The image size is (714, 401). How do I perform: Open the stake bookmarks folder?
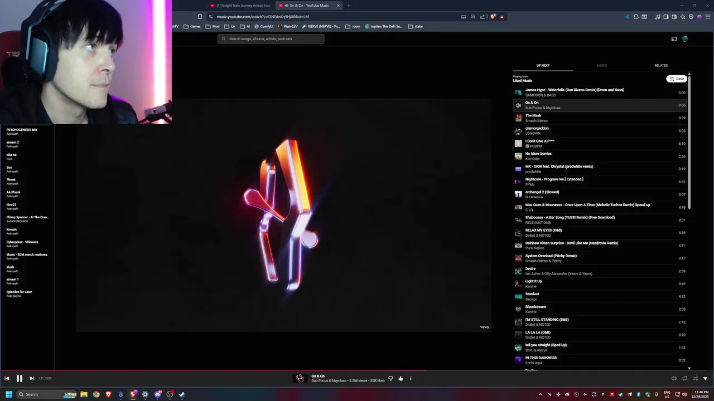416,26
